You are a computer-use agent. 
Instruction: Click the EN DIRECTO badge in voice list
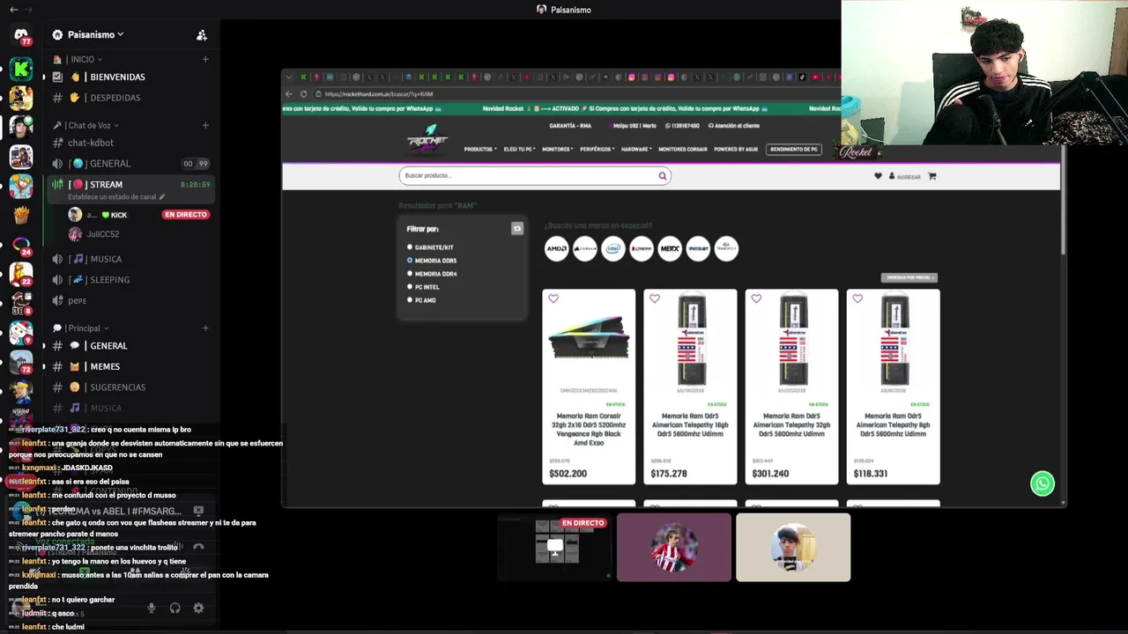tap(185, 215)
